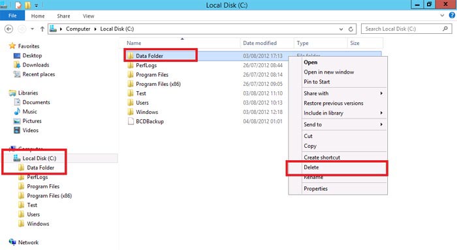
Task: Choose Delete from the context menu
Action: pyautogui.click(x=311, y=167)
